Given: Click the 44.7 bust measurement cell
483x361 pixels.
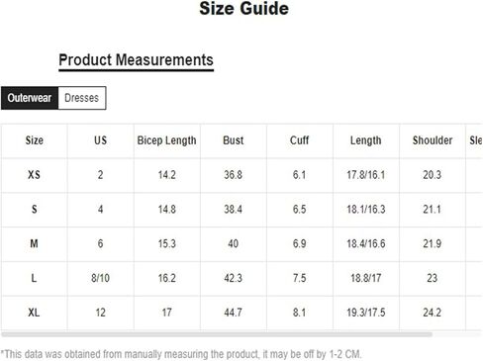Looking at the screenshot, I should click(x=234, y=313).
